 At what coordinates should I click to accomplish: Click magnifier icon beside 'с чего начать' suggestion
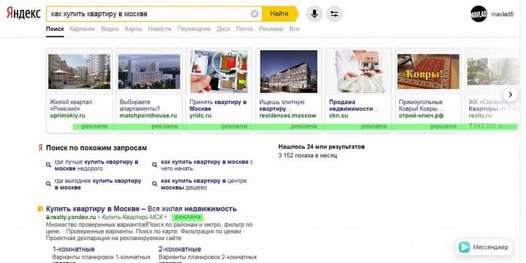[x=155, y=165]
